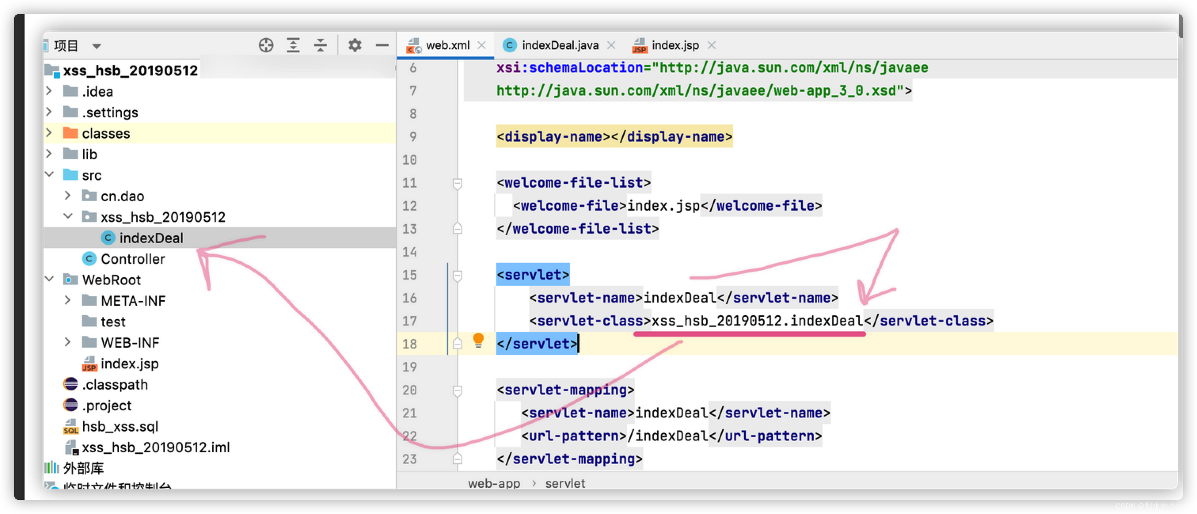This screenshot has width=1197, height=514.
Task: Close the index.jsp tab
Action: coord(711,45)
